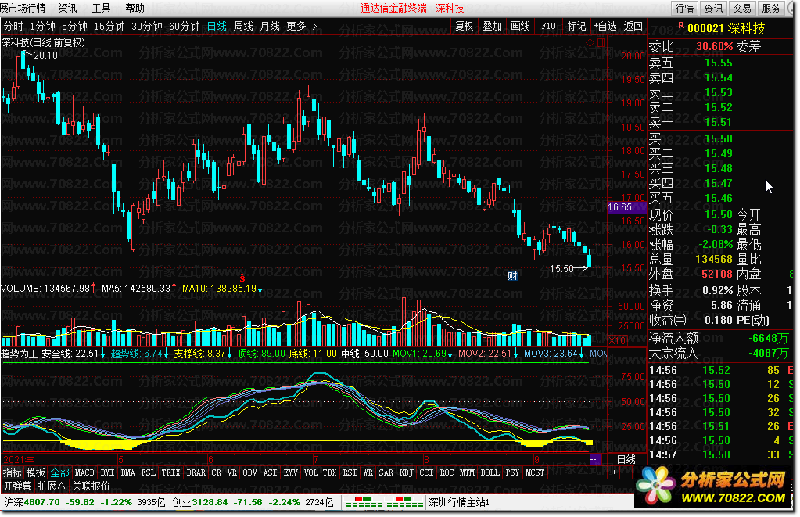
Task: Open the 日线 period selector near timeline
Action: coord(626,459)
